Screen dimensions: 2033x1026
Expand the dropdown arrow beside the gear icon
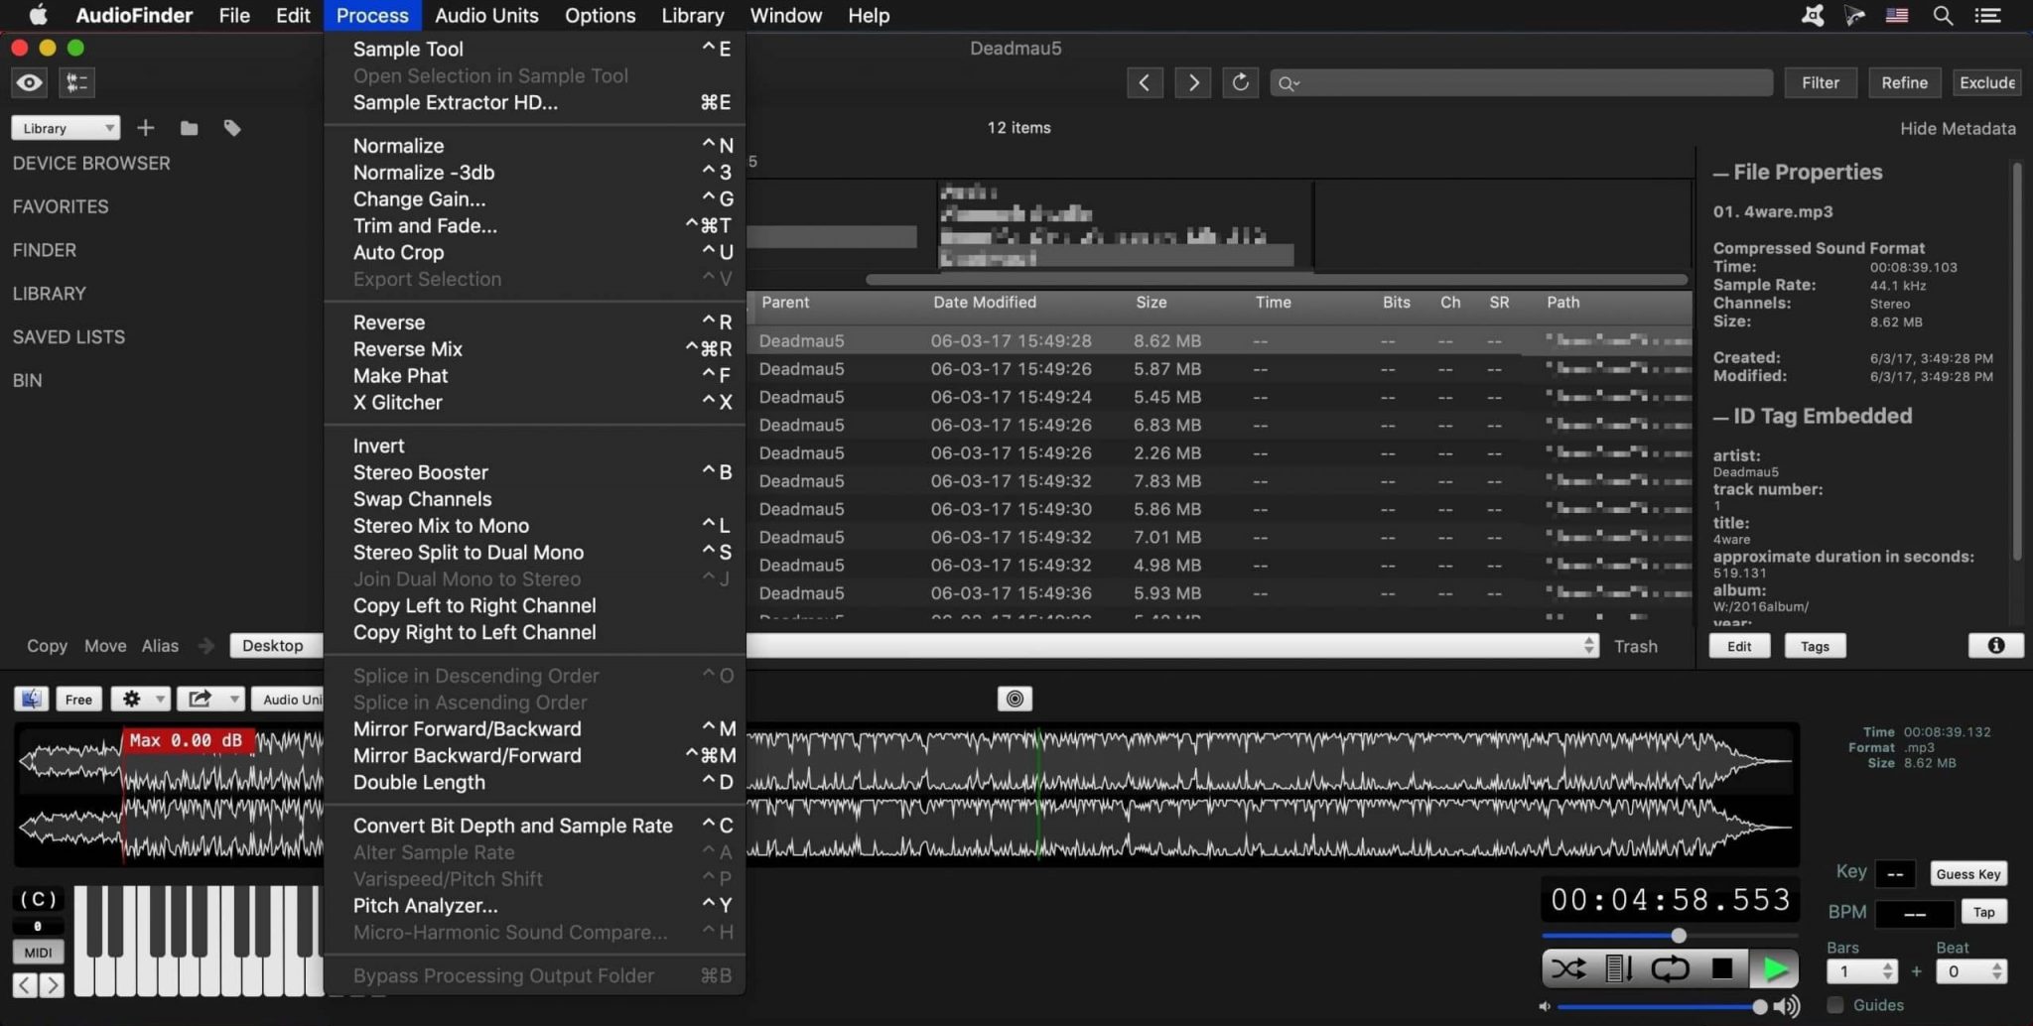[x=159, y=698]
